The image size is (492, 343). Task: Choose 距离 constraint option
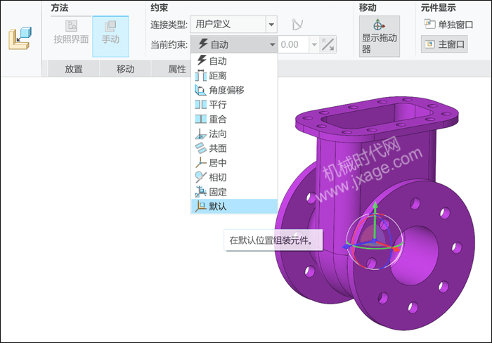coord(234,76)
